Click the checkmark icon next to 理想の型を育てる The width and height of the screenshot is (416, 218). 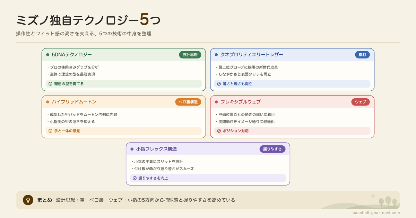[50, 84]
